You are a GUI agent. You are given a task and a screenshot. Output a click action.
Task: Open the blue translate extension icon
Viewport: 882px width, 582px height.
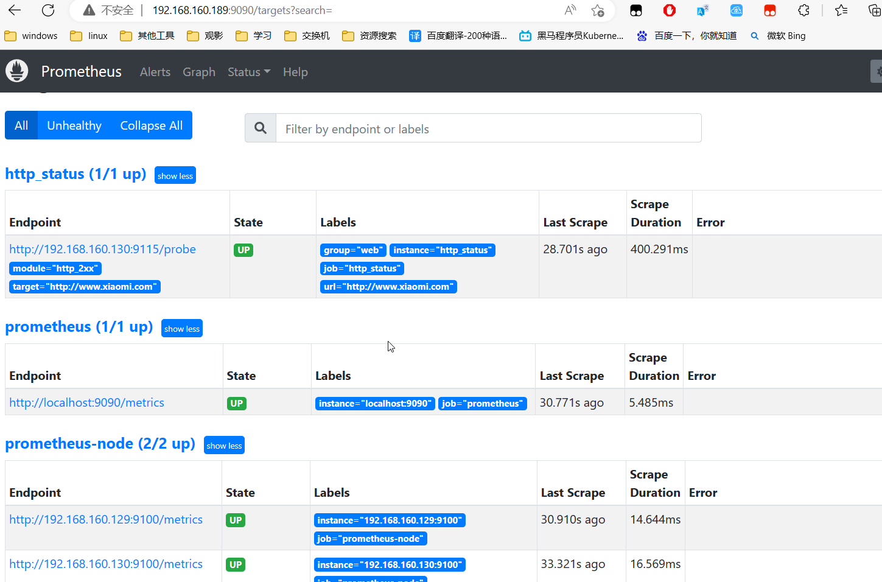703,10
